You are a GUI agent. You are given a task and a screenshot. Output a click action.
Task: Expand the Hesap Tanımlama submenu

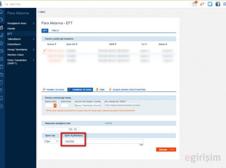(x=21, y=49)
